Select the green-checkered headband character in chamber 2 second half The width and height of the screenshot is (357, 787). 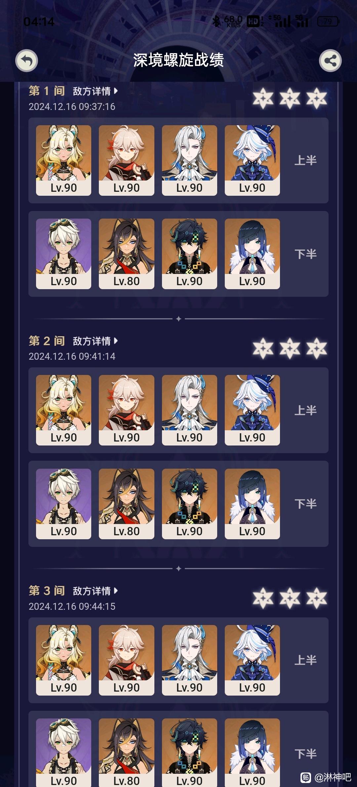[189, 504]
